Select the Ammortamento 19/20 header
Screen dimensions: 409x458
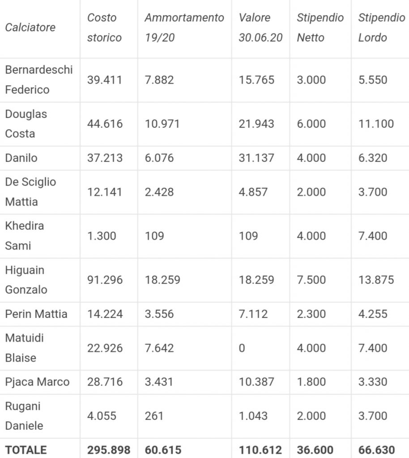tap(184, 28)
